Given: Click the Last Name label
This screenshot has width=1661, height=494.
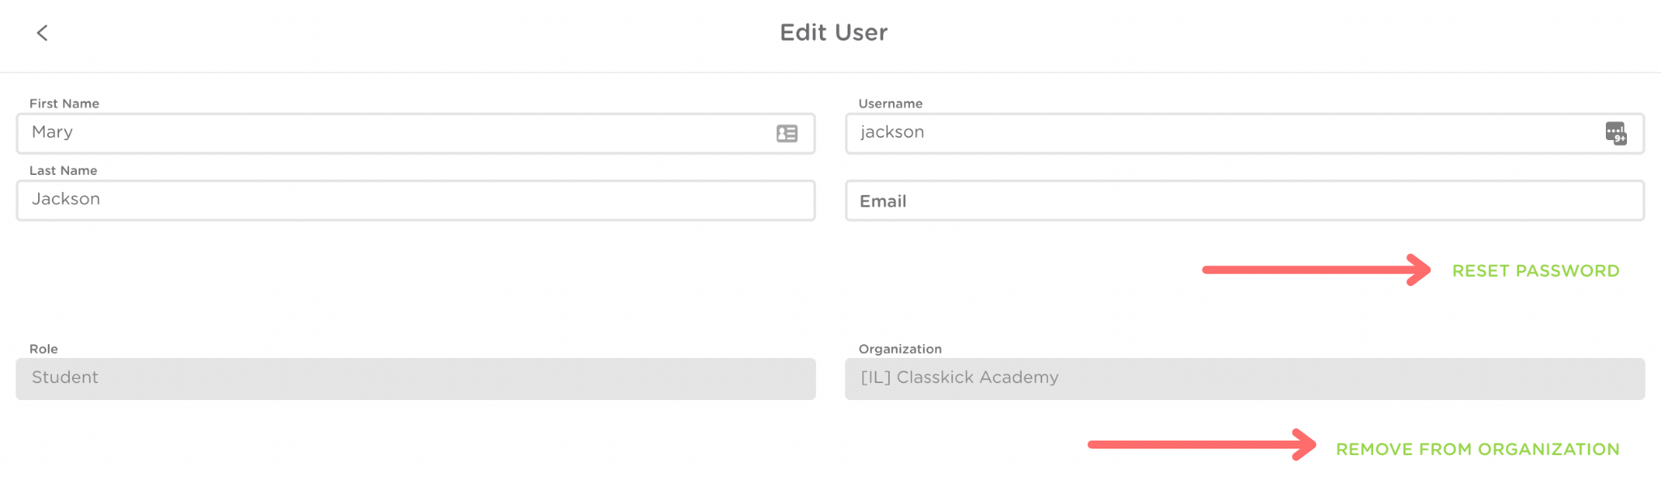Looking at the screenshot, I should click(x=63, y=171).
